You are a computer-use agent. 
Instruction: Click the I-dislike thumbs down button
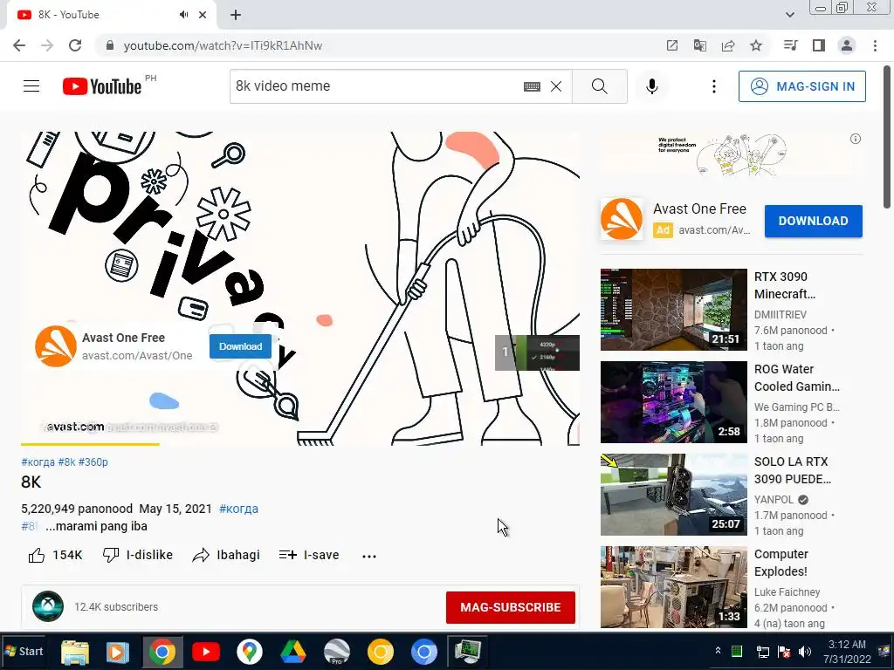tap(137, 555)
